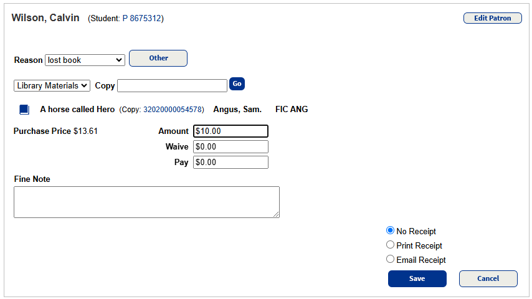The height and width of the screenshot is (299, 532).
Task: Select the Pay amount field
Action: click(230, 162)
